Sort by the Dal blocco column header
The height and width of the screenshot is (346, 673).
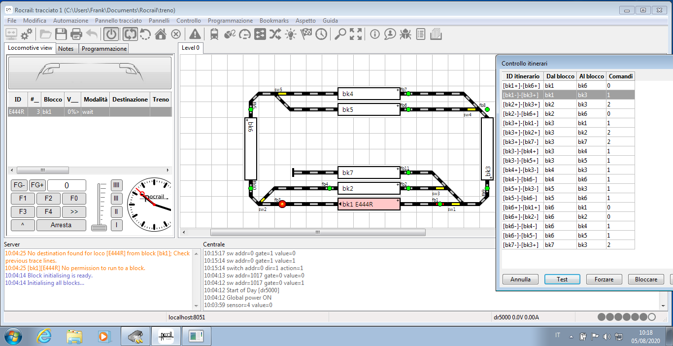click(560, 76)
